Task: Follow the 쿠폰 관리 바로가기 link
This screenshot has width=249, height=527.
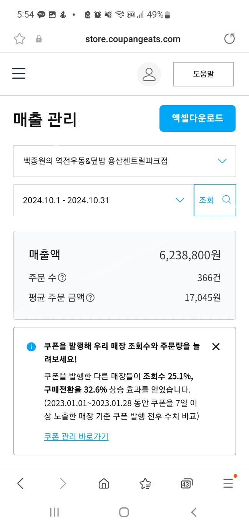Action: click(x=76, y=436)
